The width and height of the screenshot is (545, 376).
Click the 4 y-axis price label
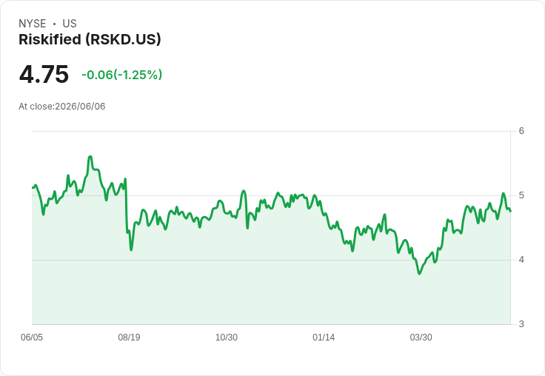pyautogui.click(x=521, y=260)
